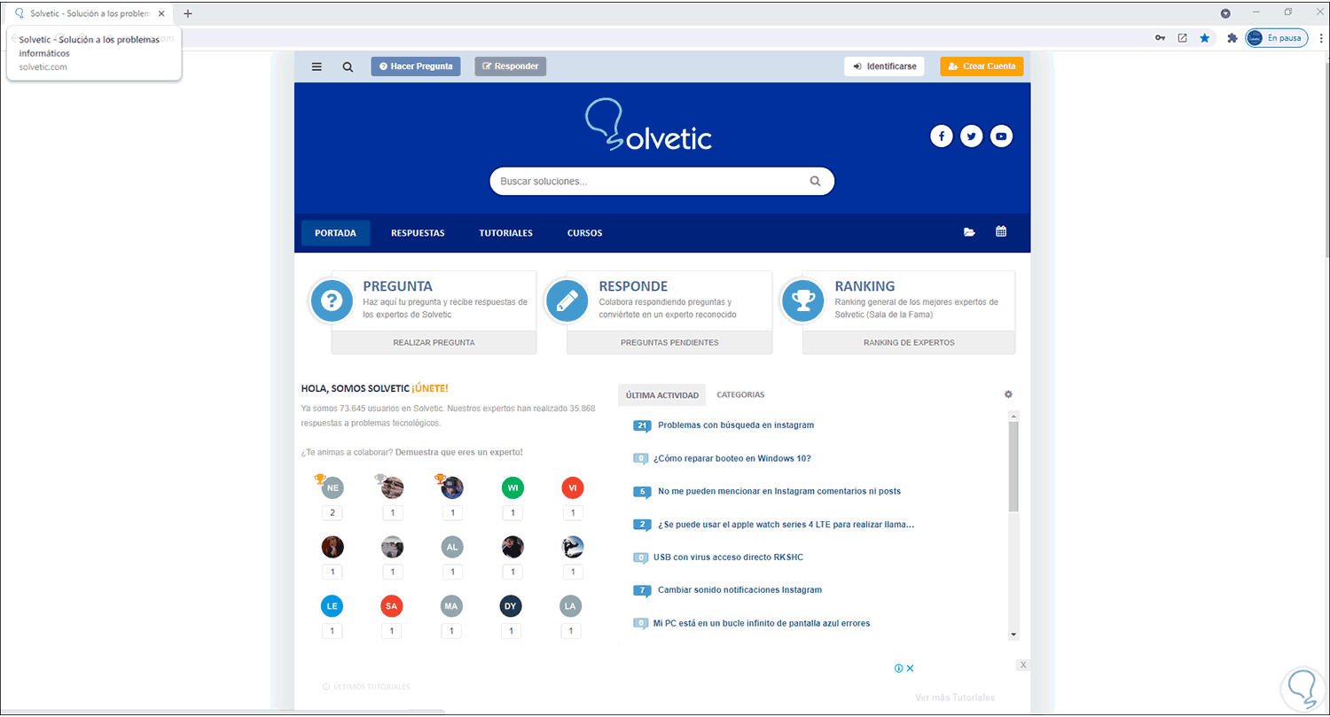Image resolution: width=1330 pixels, height=717 pixels.
Task: Click the Crear Cuenta button
Action: click(982, 66)
